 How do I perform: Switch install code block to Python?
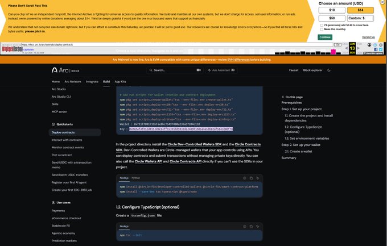tap(136, 178)
